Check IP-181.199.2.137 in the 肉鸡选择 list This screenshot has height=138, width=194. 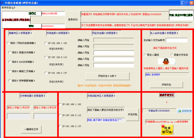coord(46,73)
